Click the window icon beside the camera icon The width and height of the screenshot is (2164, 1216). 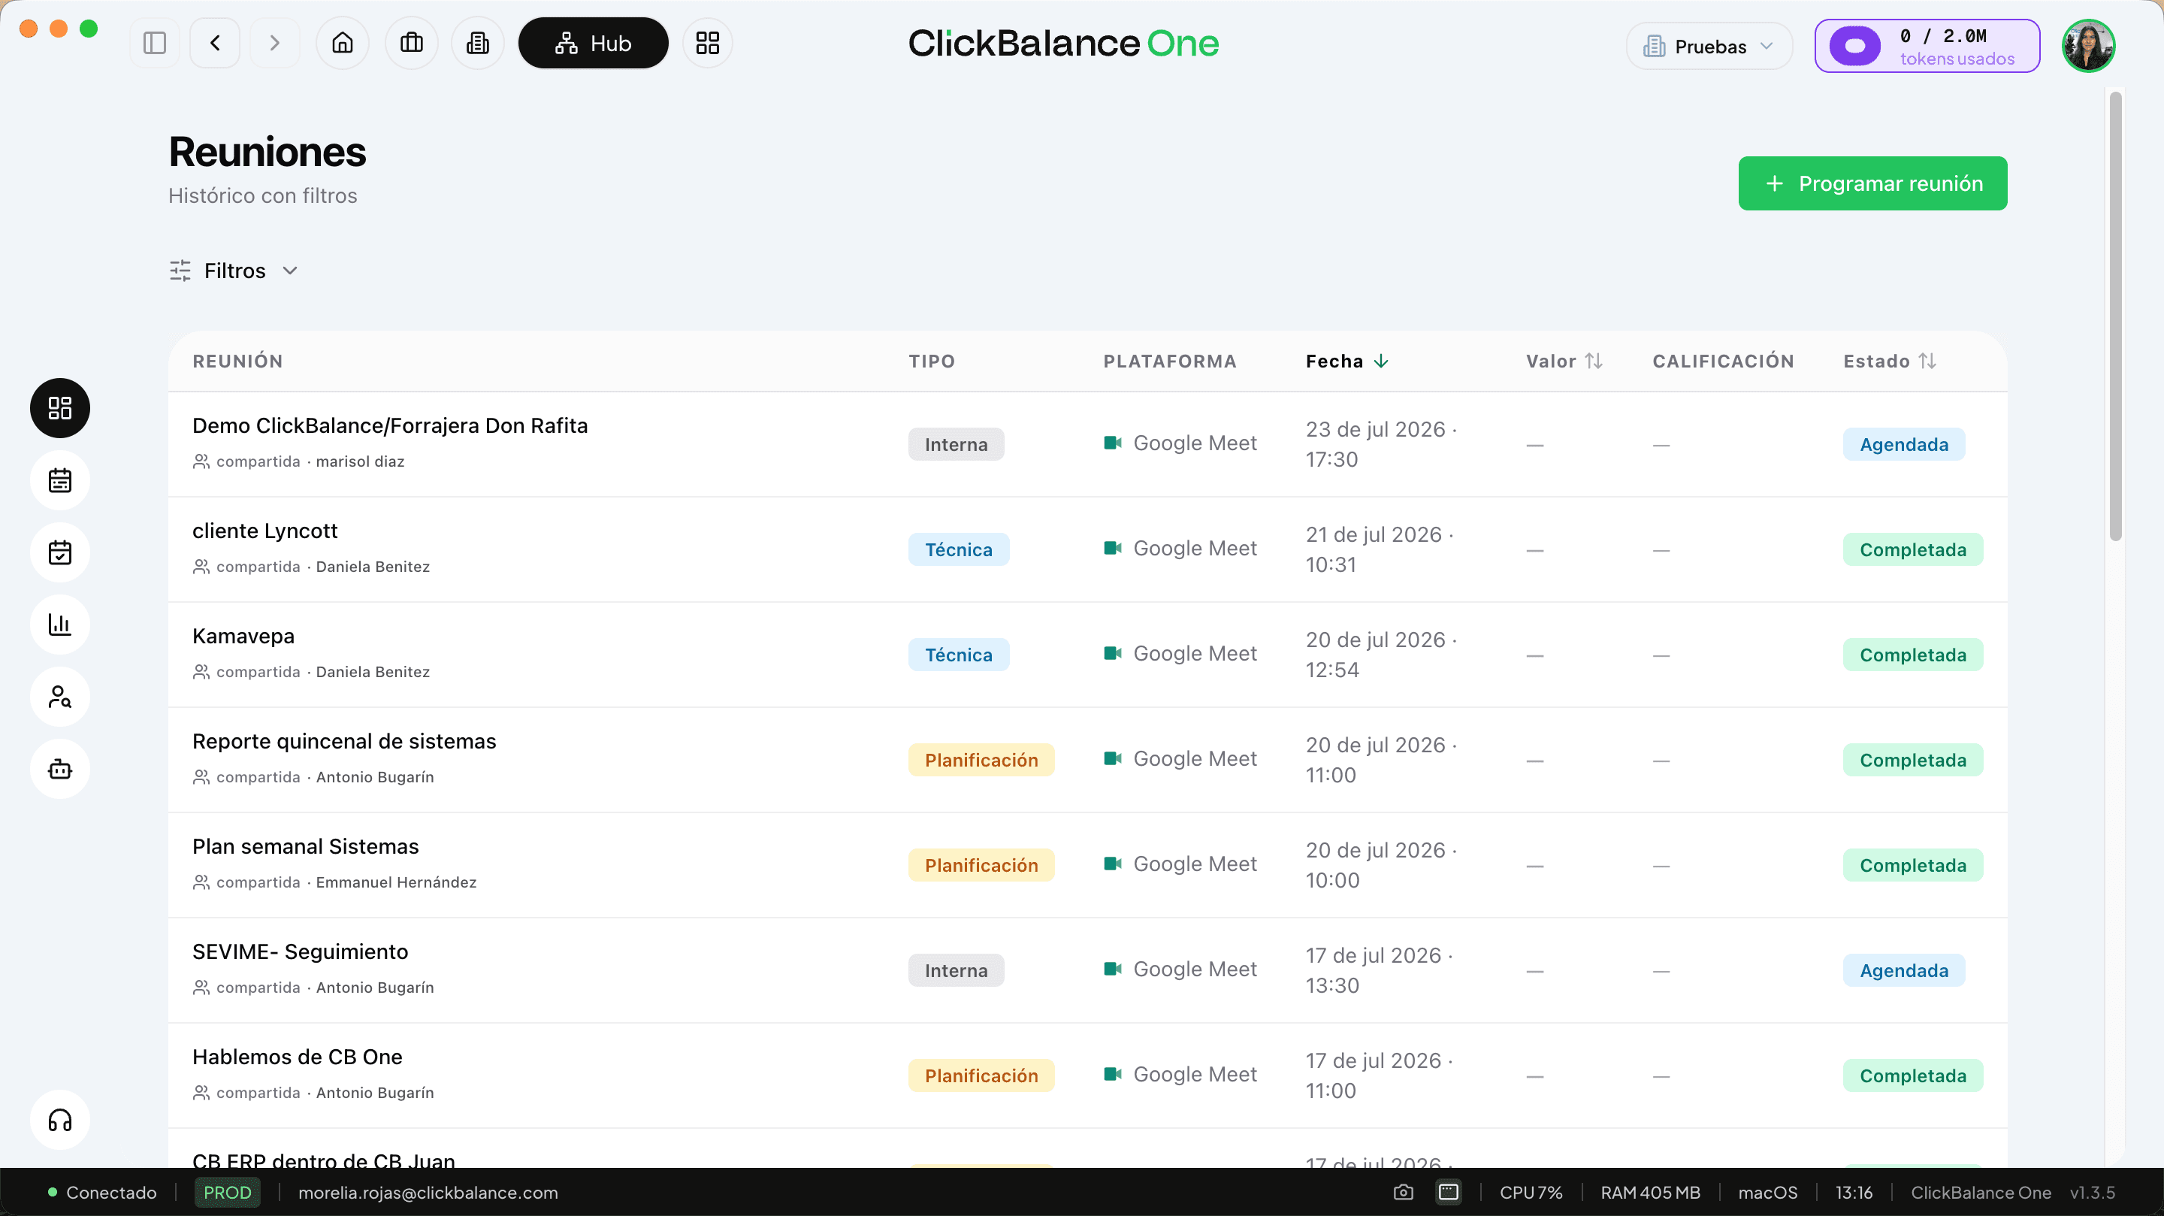[x=1448, y=1193]
